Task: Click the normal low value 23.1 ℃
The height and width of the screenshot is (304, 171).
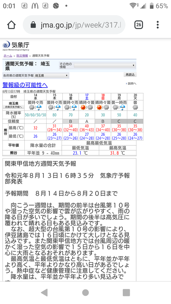Action: pos(81,153)
